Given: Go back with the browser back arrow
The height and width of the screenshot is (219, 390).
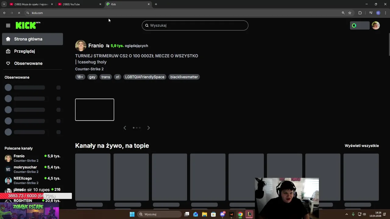Looking at the screenshot, I should tap(4, 13).
